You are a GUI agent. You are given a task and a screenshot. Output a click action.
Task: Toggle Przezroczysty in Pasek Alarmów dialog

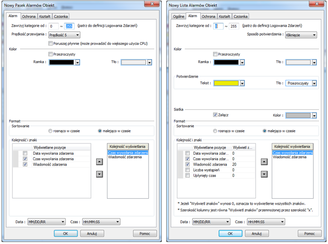(50, 54)
